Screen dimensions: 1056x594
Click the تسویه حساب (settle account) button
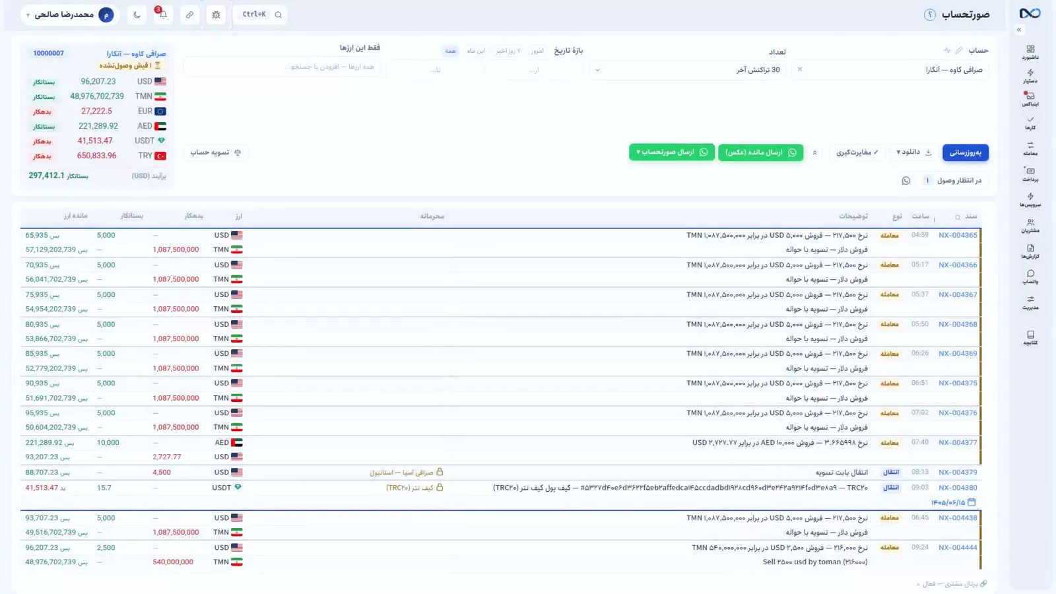(x=215, y=152)
